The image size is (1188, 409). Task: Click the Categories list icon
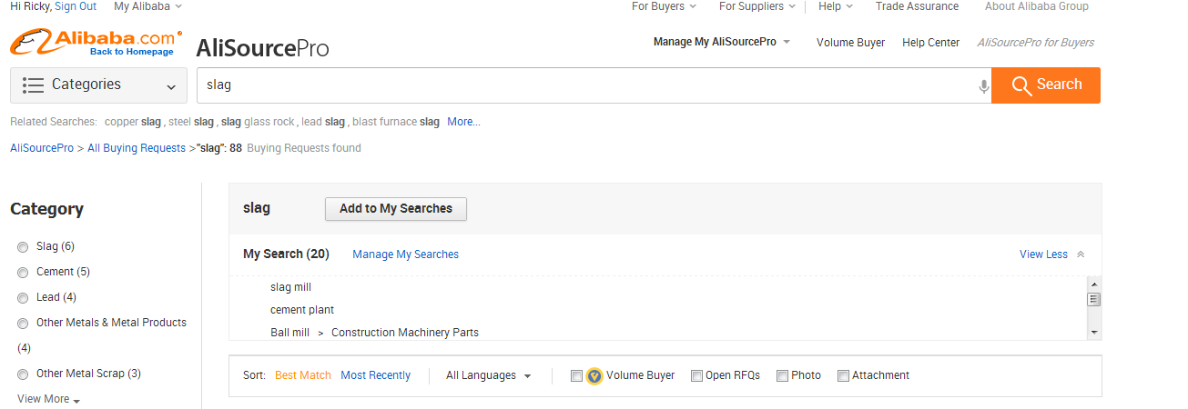[x=34, y=85]
